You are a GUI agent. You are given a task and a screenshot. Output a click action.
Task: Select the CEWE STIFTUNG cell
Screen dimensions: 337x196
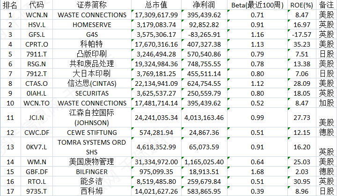pyautogui.click(x=92, y=133)
